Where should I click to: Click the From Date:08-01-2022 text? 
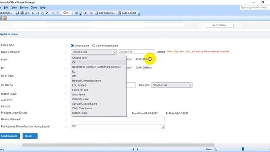pyautogui.click(x=145, y=114)
